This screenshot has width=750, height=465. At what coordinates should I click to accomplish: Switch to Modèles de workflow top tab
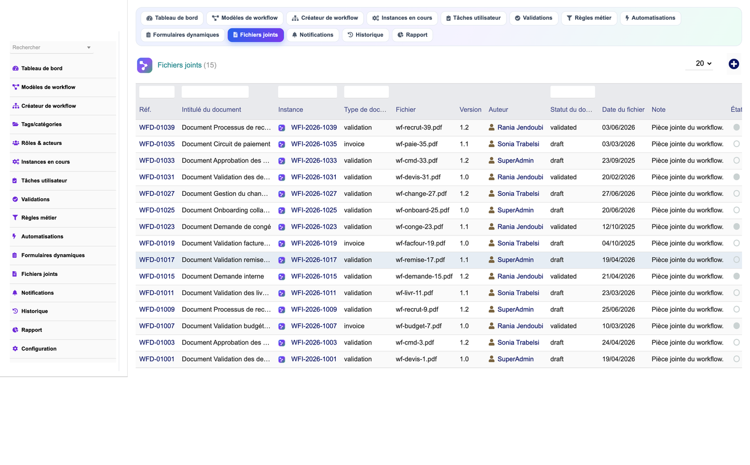(x=245, y=18)
